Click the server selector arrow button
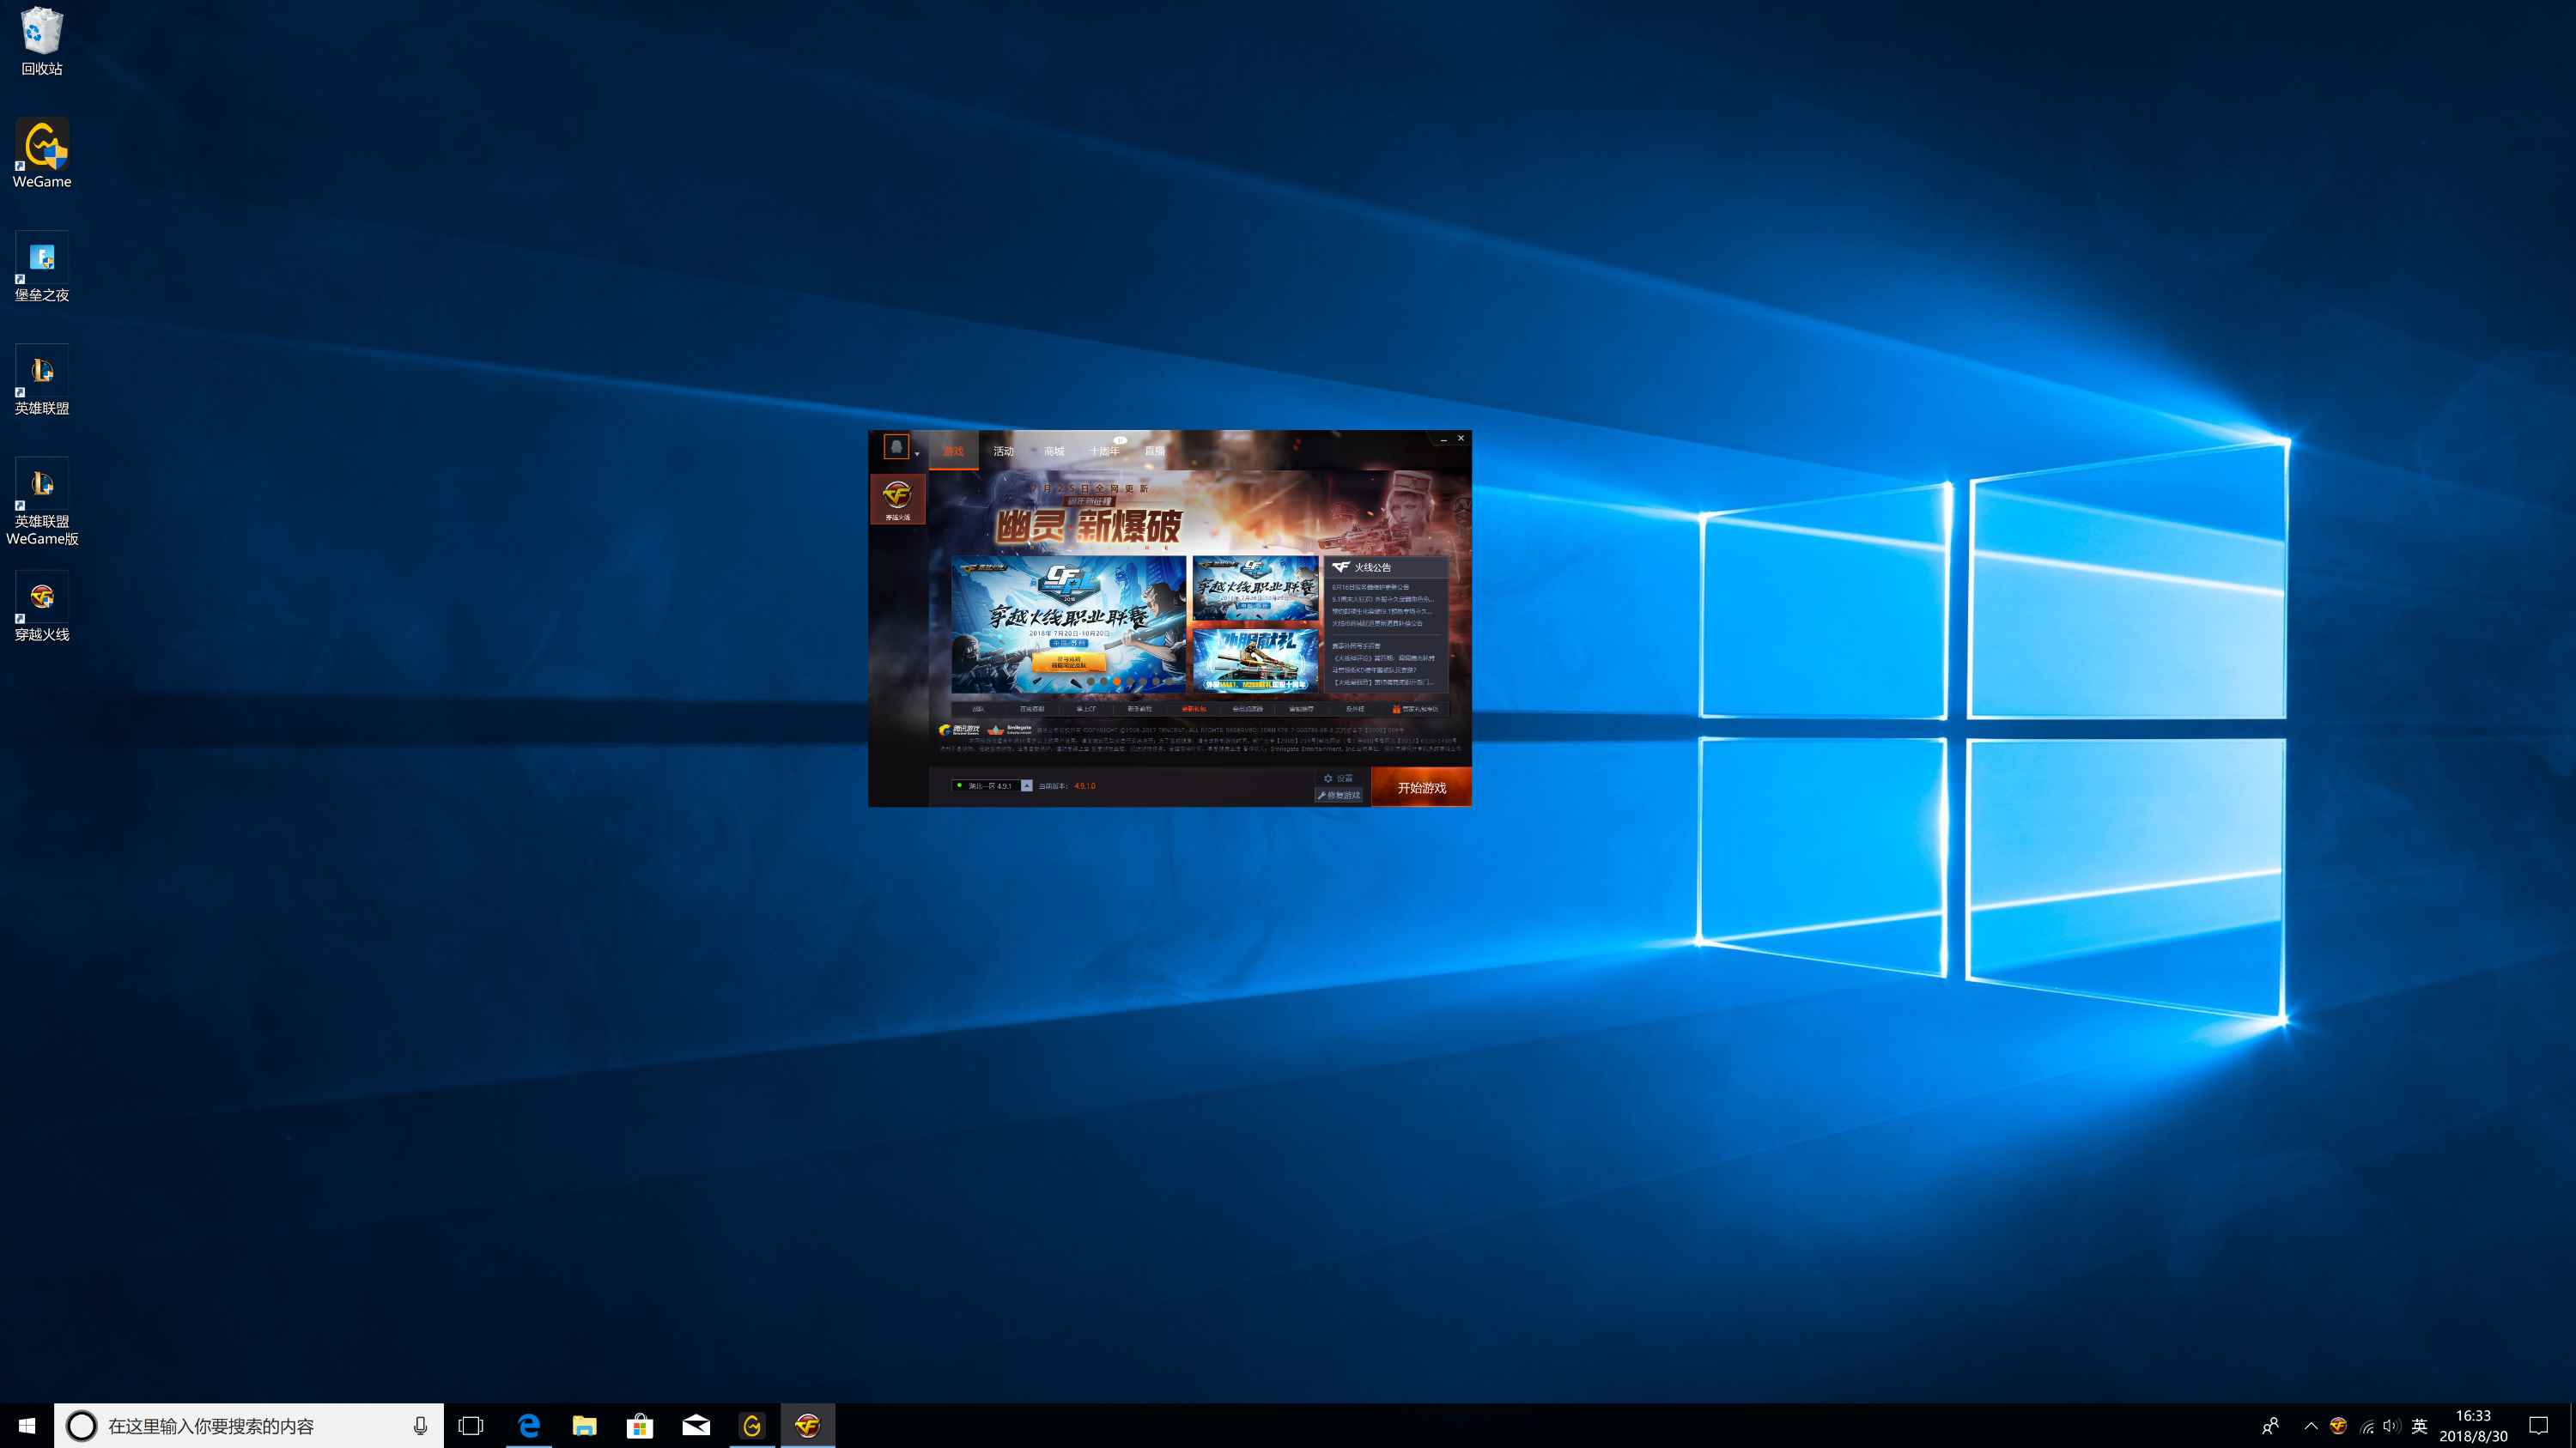Image resolution: width=2576 pixels, height=1448 pixels. [x=1027, y=785]
